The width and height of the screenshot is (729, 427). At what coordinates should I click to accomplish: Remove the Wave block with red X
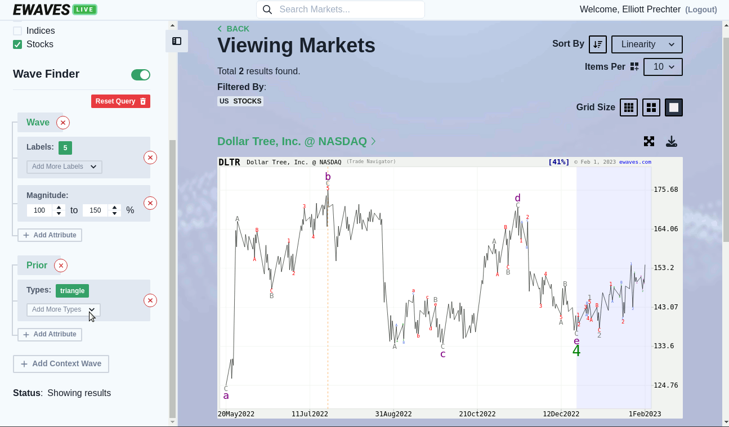tap(63, 123)
